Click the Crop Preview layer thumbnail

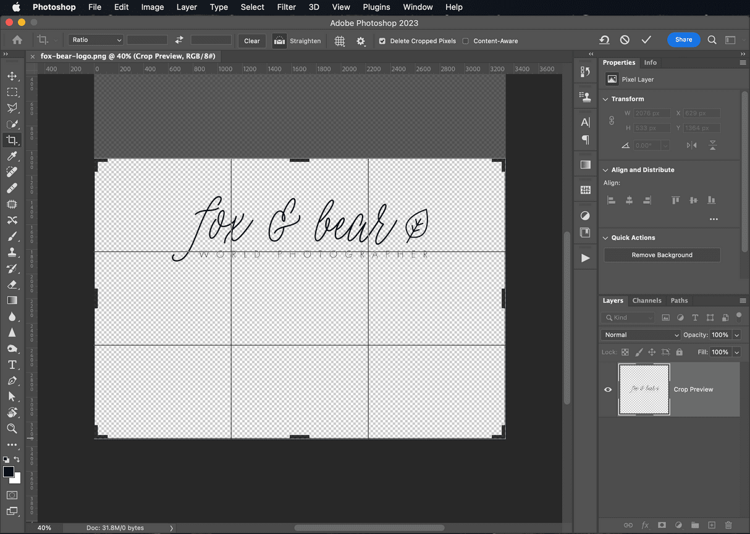644,390
